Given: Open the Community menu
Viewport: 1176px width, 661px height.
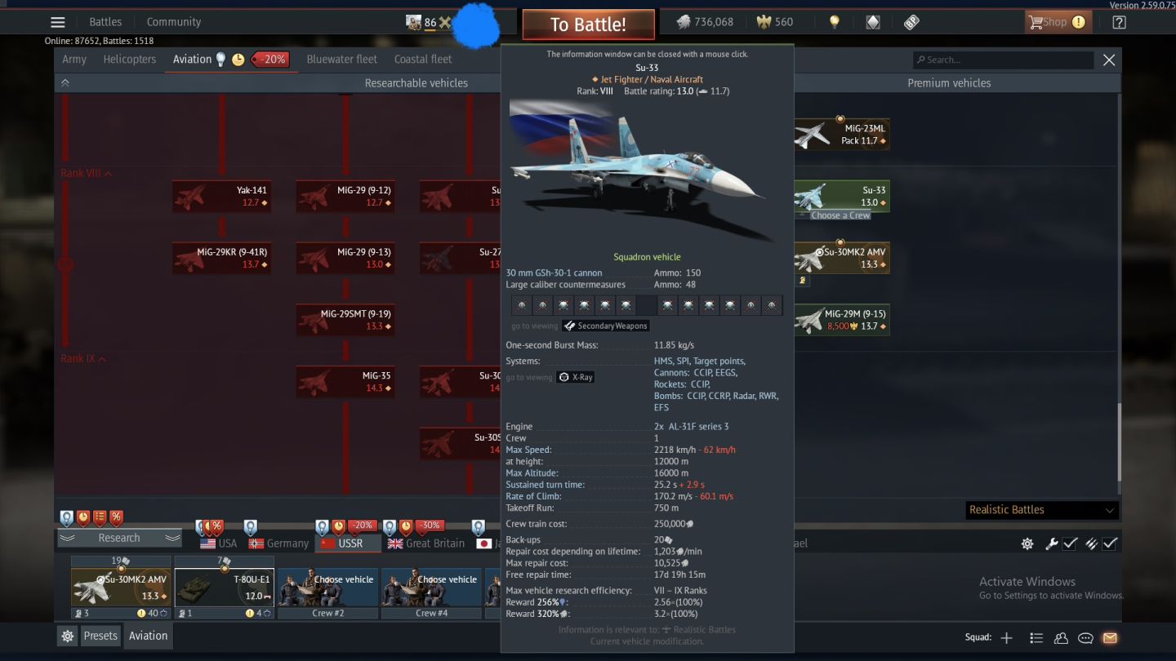Looking at the screenshot, I should (174, 22).
